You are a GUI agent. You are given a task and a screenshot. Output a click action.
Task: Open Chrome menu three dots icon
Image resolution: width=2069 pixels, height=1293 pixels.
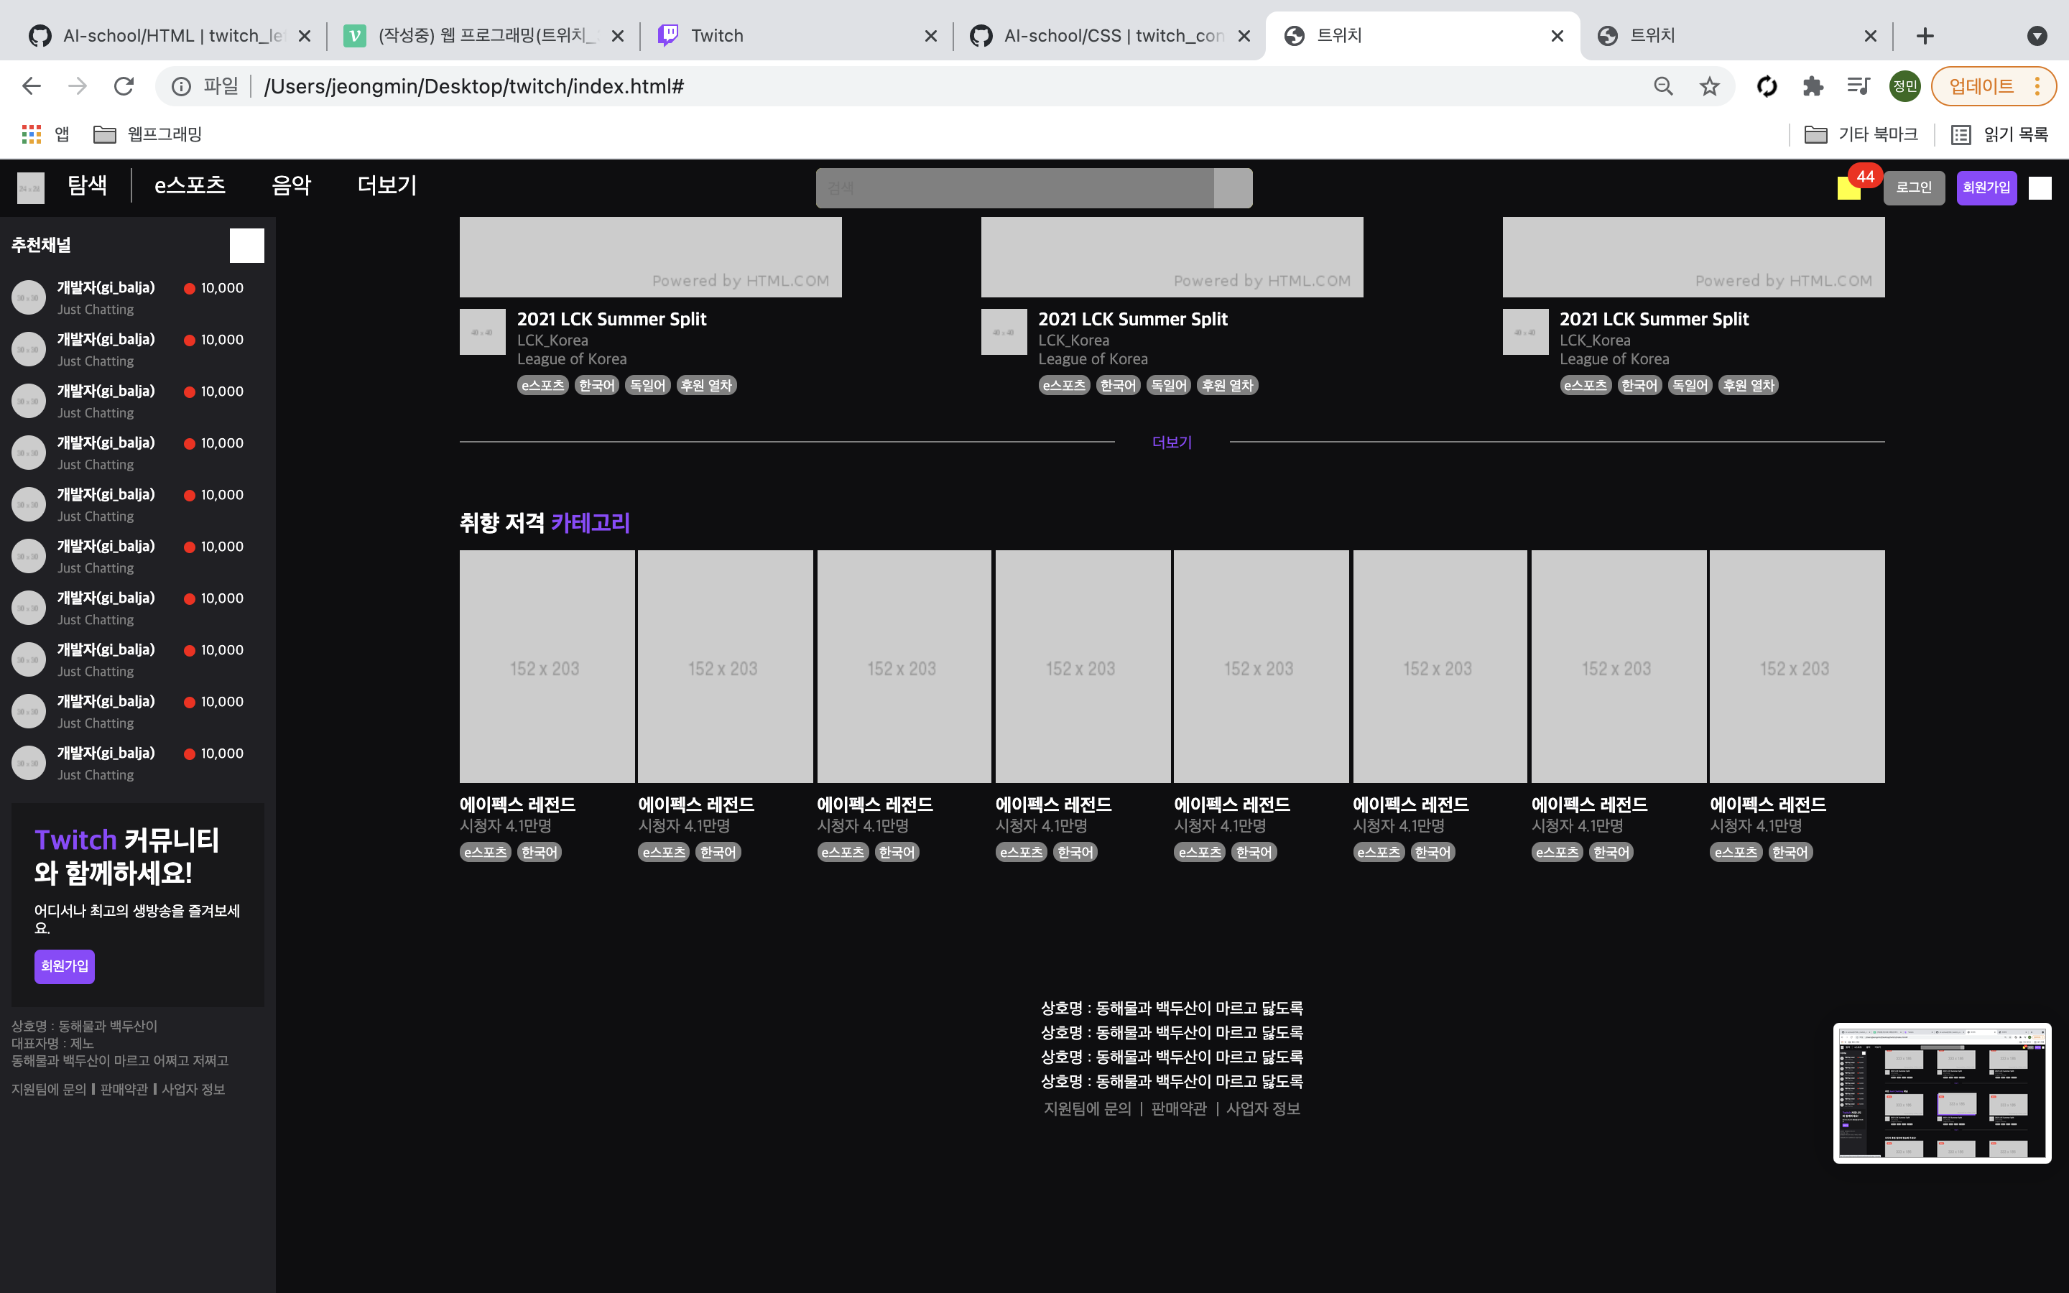coord(2037,86)
